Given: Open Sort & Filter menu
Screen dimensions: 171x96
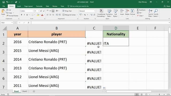Looking at the screenshot, I should click(x=150, y=13).
